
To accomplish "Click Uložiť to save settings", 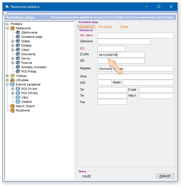I will (x=87, y=176).
